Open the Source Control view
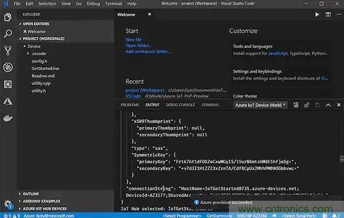The image size is (344, 218). point(8,51)
